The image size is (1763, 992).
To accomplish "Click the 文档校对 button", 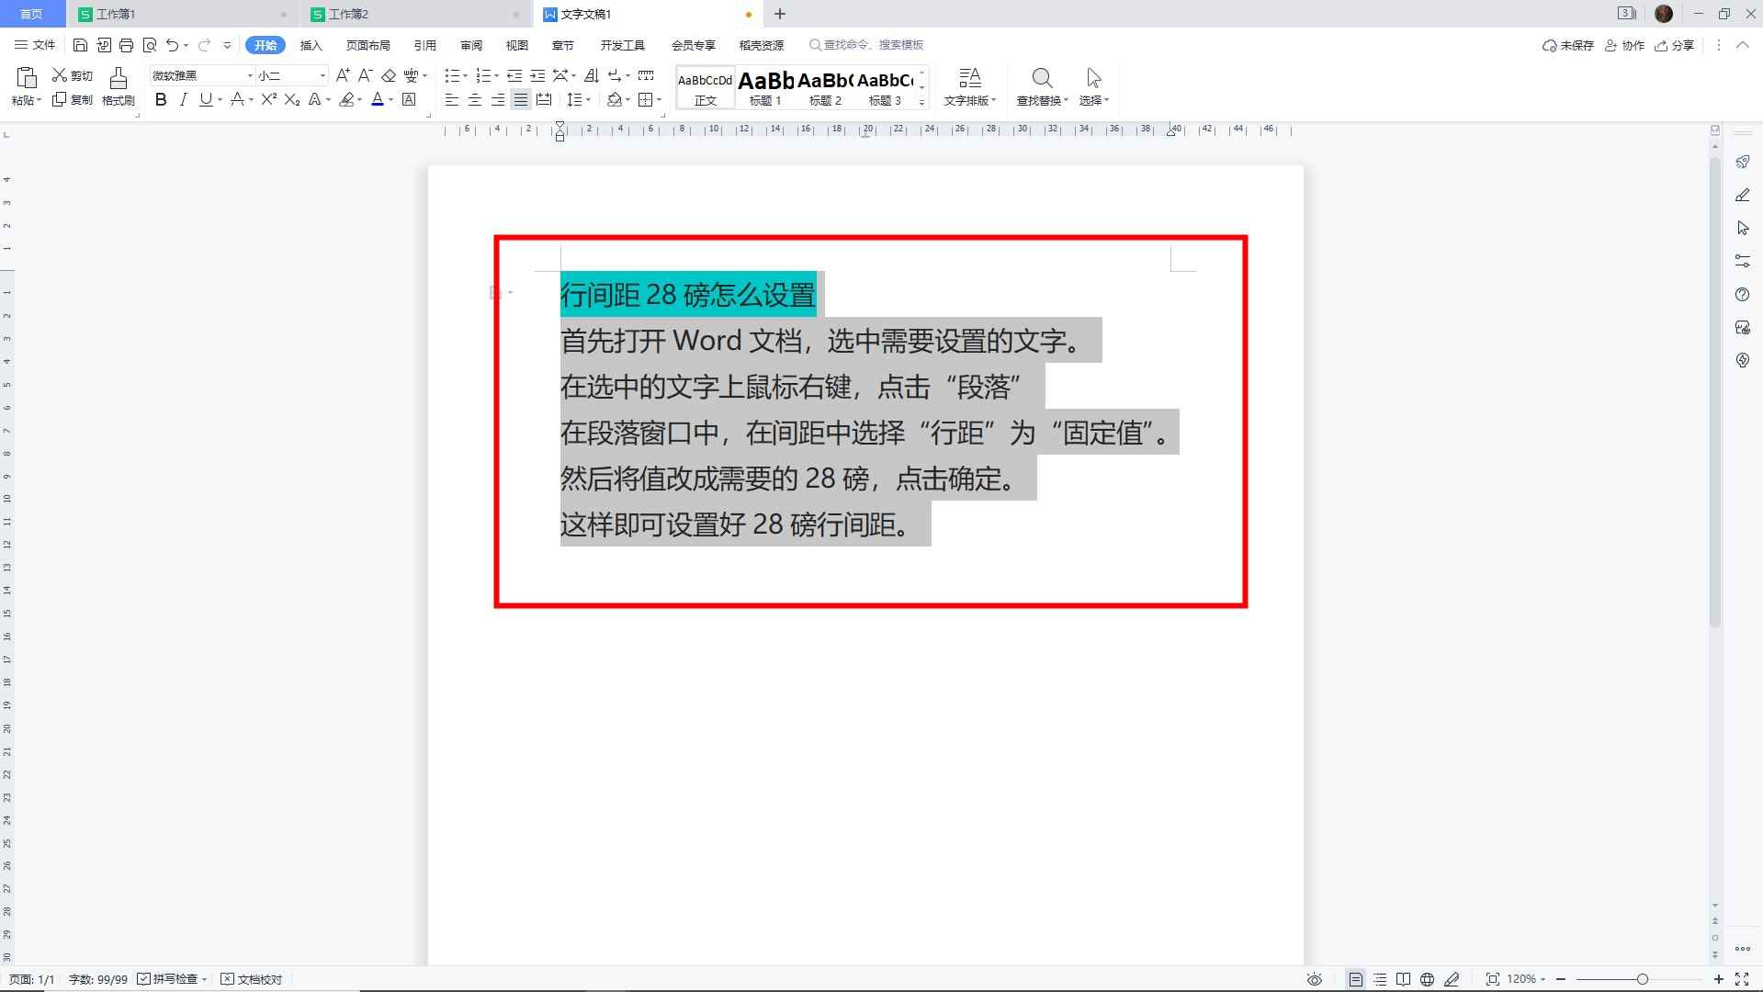I will tap(252, 978).
